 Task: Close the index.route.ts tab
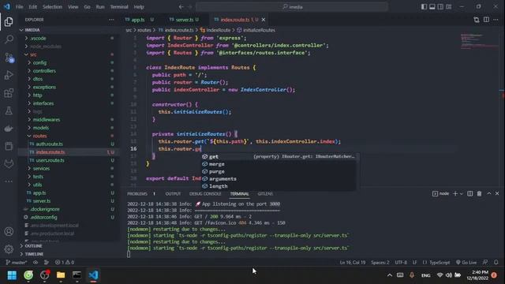click(x=264, y=20)
